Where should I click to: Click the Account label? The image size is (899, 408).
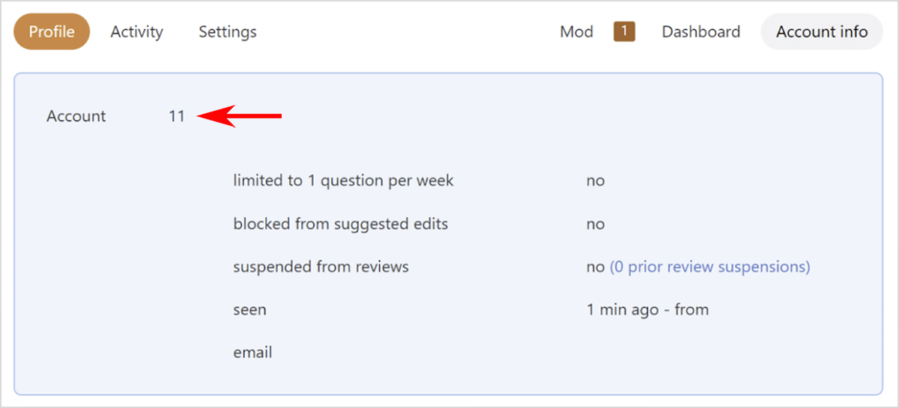(x=76, y=116)
